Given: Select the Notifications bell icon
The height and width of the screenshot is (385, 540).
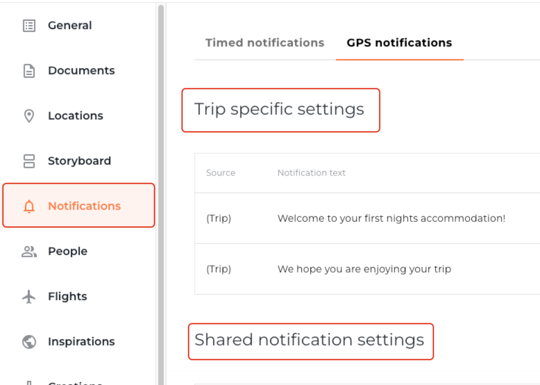Looking at the screenshot, I should (29, 207).
